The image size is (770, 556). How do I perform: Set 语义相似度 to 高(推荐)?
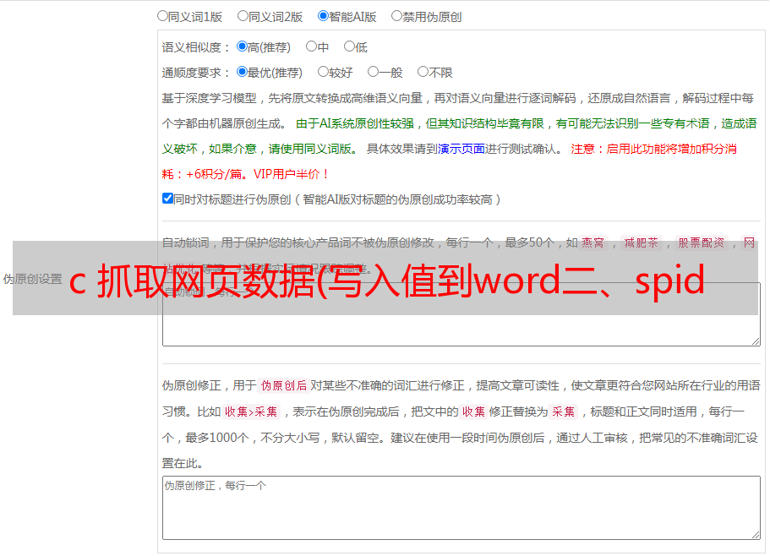(x=242, y=46)
